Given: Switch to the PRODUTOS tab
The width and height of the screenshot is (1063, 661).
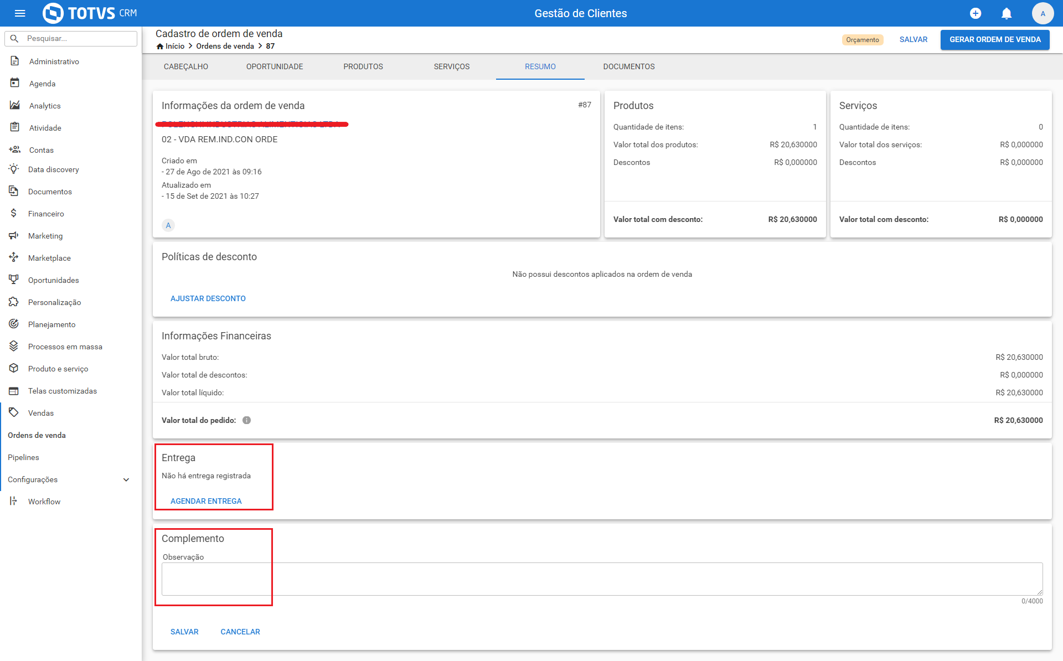Looking at the screenshot, I should pos(363,66).
